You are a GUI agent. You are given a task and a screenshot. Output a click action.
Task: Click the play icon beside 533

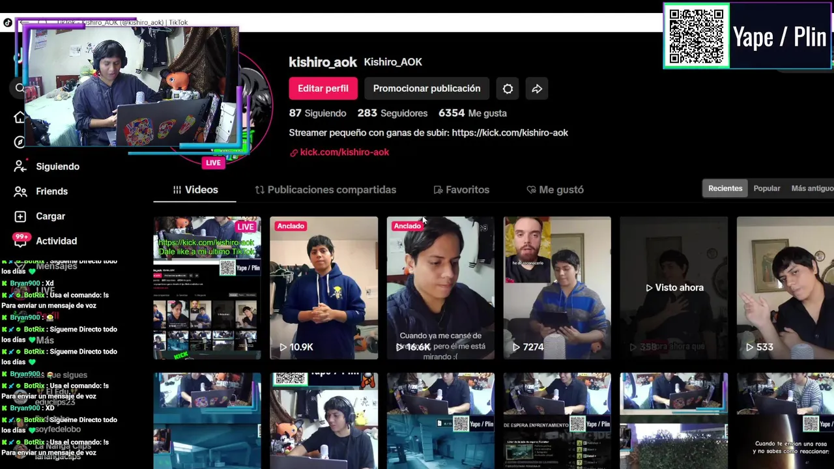click(750, 347)
